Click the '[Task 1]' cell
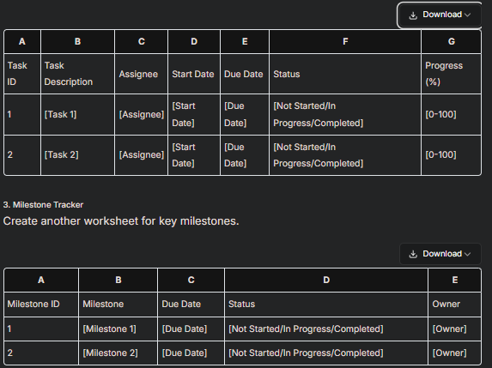The width and height of the screenshot is (492, 368). point(77,114)
